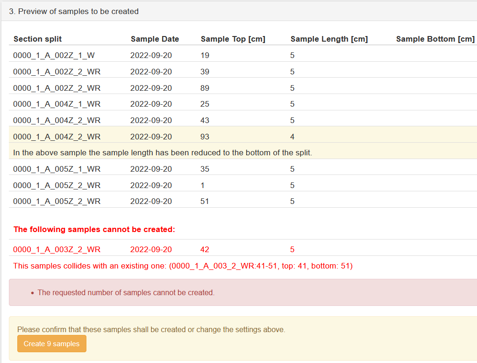Image resolution: width=477 pixels, height=363 pixels.
Task: Click the Sample Top [cm] column header
Action: coord(233,39)
